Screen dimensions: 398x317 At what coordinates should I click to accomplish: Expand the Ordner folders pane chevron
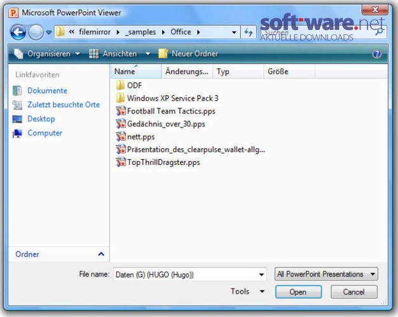click(x=101, y=254)
